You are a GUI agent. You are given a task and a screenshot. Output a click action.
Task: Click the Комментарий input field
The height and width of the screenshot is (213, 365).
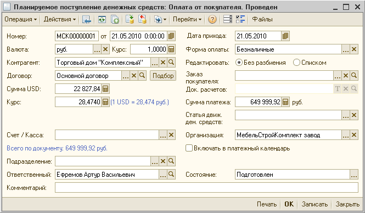(206, 188)
